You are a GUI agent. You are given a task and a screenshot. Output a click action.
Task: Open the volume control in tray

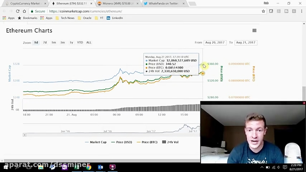pos(279,167)
